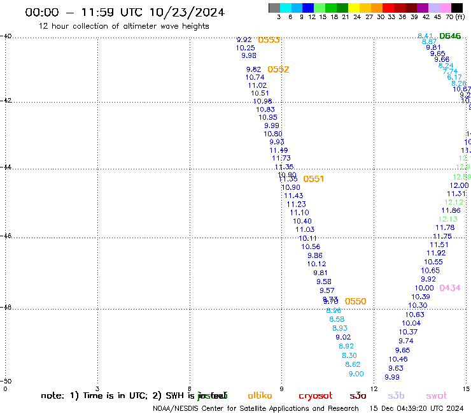Click the wave height value 10.25
This screenshot has height=414, width=471.
246,48
